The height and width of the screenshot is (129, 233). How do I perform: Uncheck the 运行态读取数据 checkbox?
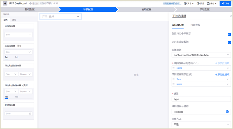pyautogui.click(x=229, y=43)
